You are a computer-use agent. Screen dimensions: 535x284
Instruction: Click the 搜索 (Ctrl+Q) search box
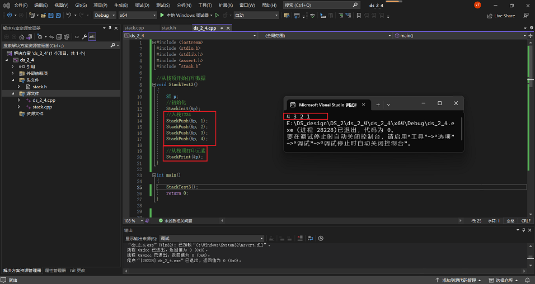[x=321, y=5]
